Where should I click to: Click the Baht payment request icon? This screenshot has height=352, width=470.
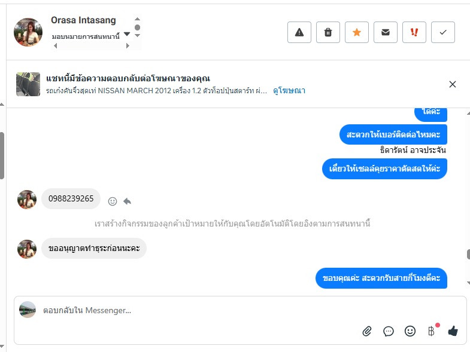[431, 330]
